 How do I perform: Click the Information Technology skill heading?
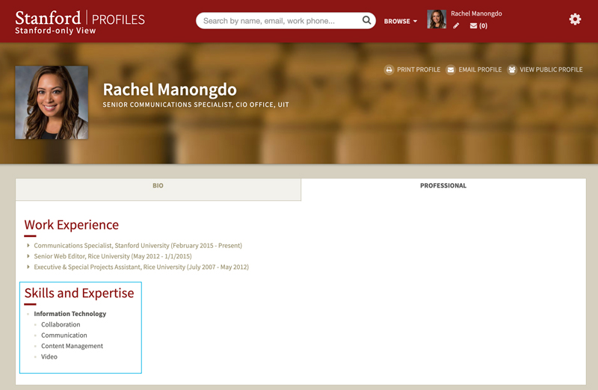pos(70,314)
